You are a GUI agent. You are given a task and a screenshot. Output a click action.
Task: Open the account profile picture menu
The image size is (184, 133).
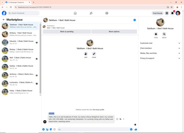[178, 13]
